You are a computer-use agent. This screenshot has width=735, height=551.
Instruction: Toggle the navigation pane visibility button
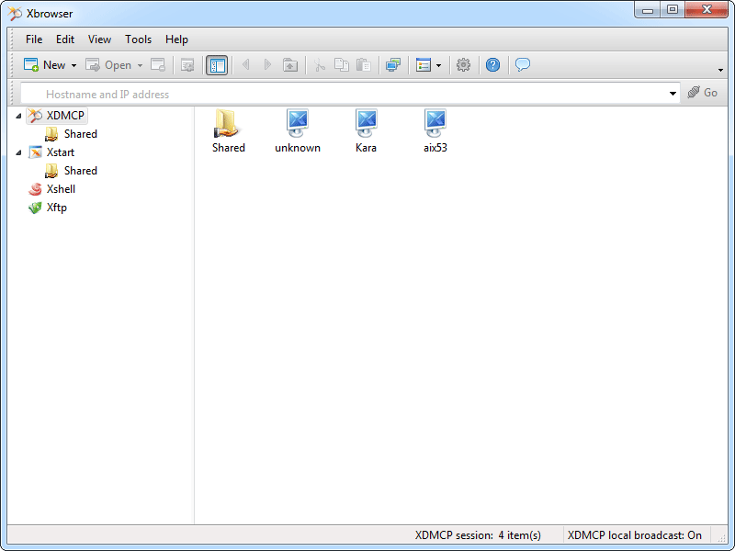[217, 64]
